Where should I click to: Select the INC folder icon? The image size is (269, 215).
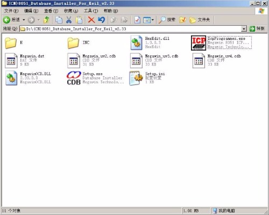[73, 43]
